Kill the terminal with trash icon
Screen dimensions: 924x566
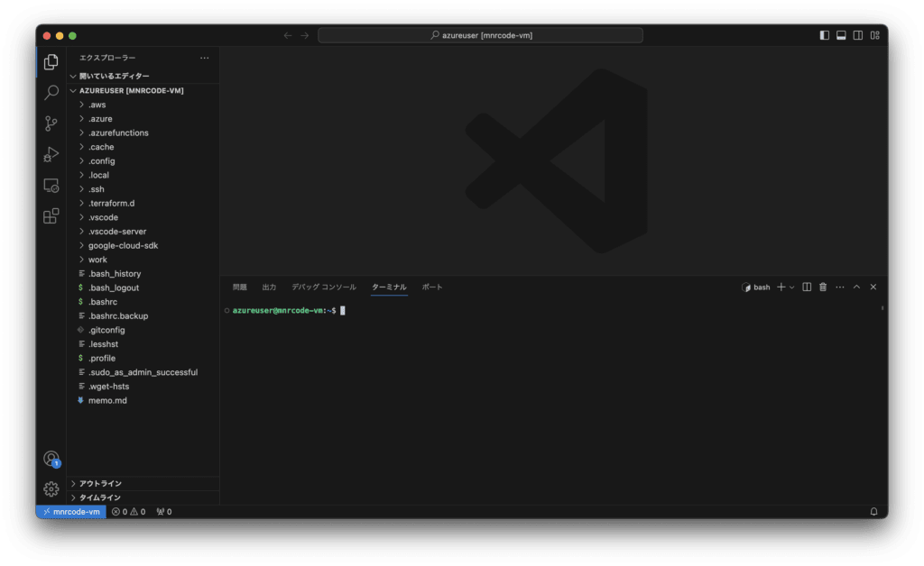click(823, 288)
